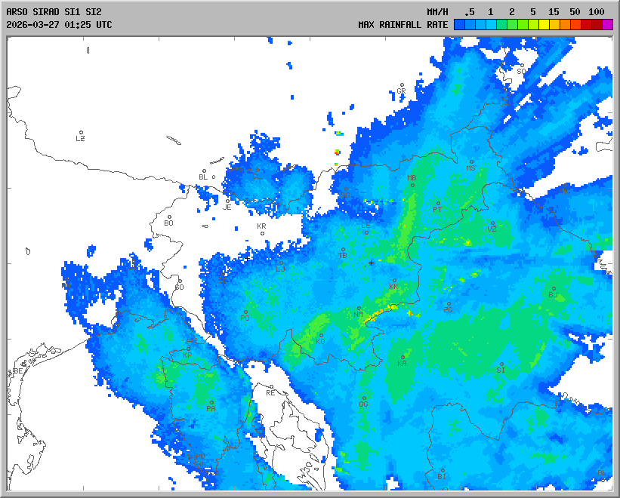The image size is (620, 498).
Task: Select the CE city marker
Action: (366, 232)
